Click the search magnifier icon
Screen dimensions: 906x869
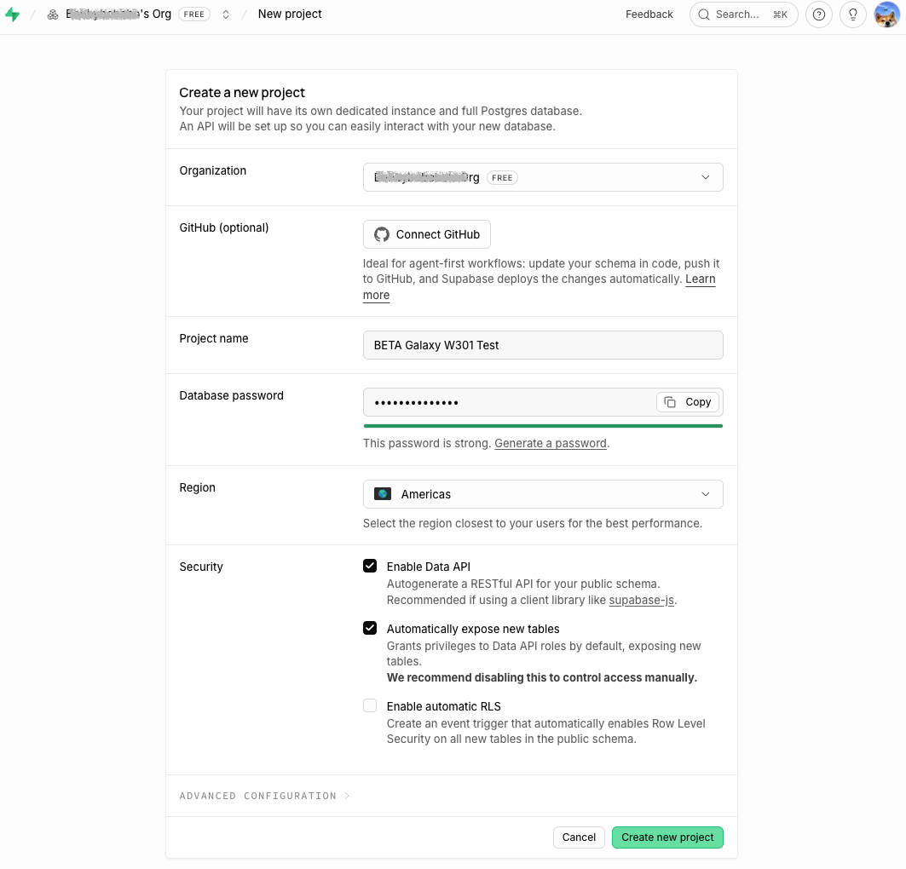(704, 14)
